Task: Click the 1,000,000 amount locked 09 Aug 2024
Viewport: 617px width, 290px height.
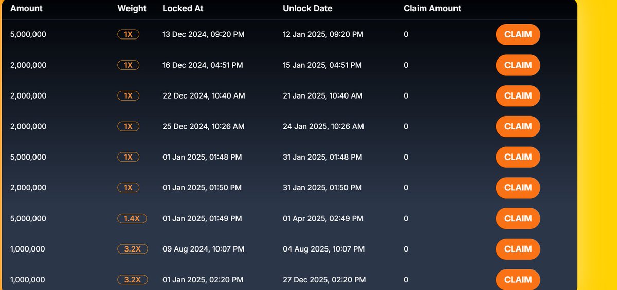Action: (x=28, y=249)
